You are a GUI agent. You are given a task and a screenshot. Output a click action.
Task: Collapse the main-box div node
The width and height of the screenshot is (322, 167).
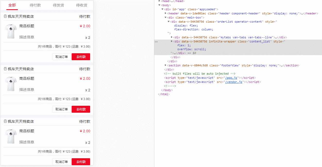165,17
